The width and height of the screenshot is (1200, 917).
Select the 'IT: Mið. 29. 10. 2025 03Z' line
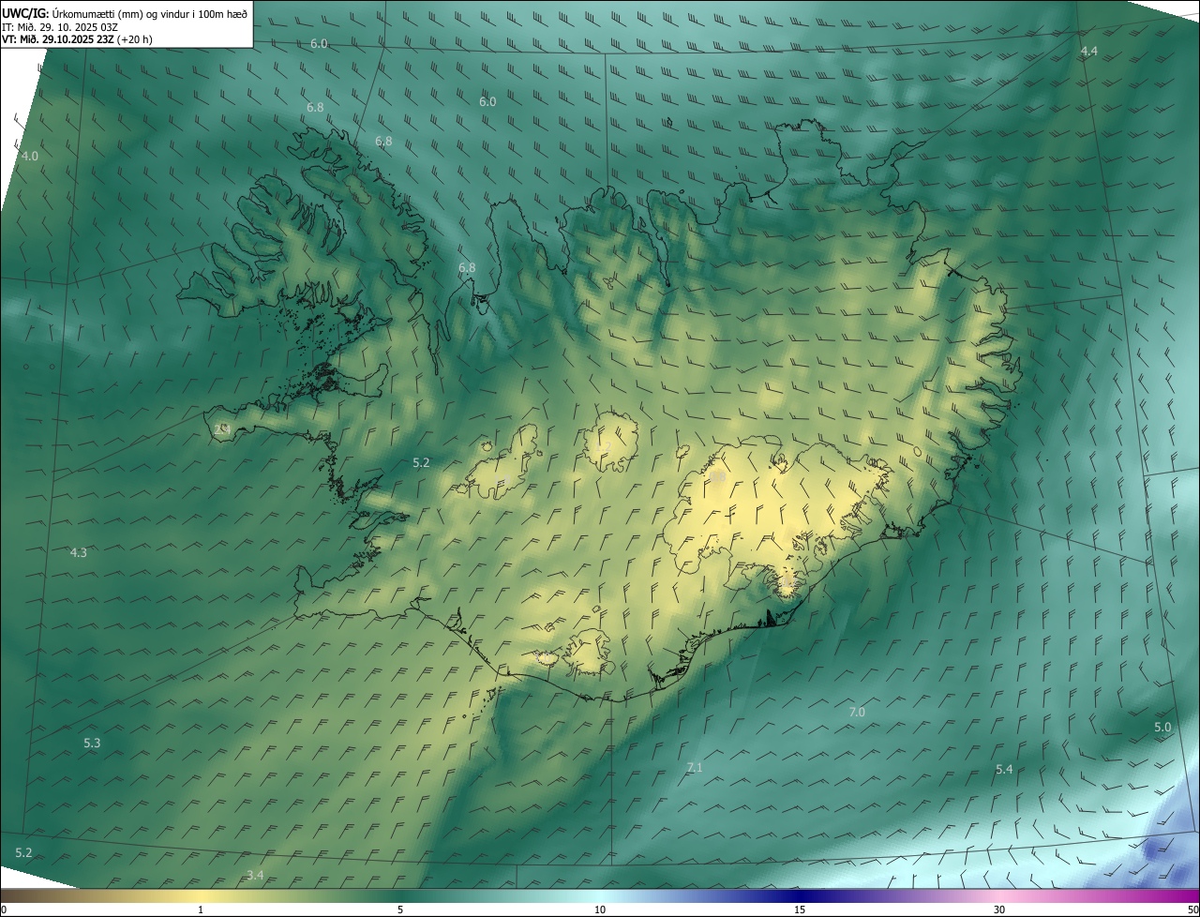point(59,26)
